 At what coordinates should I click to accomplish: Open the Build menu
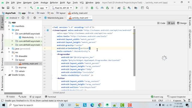(62, 3)
